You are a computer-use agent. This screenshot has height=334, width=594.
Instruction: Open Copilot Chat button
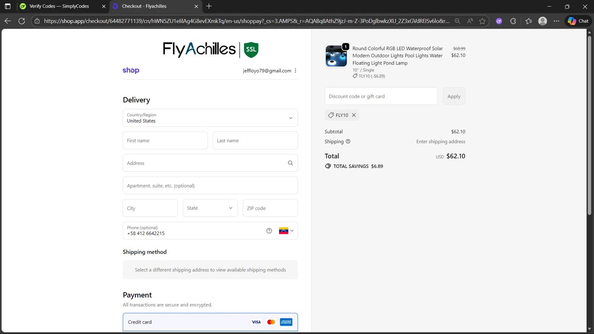pyautogui.click(x=578, y=21)
